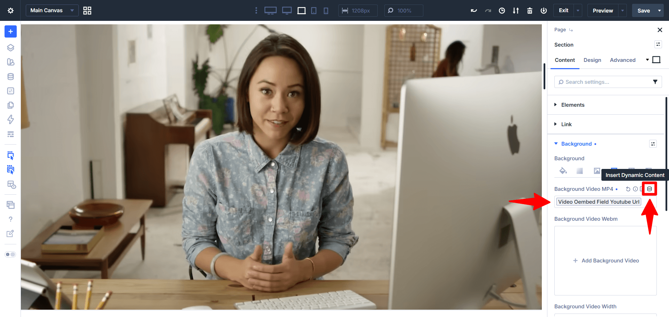The height and width of the screenshot is (317, 669).
Task: Select the background gradient tab
Action: pyautogui.click(x=579, y=171)
